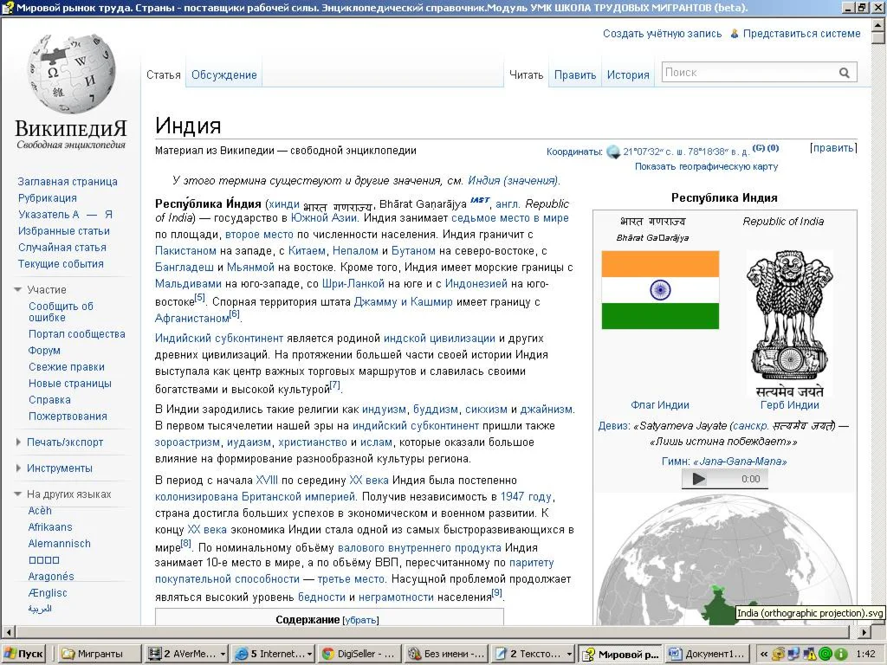Image resolution: width=887 pixels, height=665 pixels.
Task: Select the Читать tab
Action: click(x=526, y=74)
